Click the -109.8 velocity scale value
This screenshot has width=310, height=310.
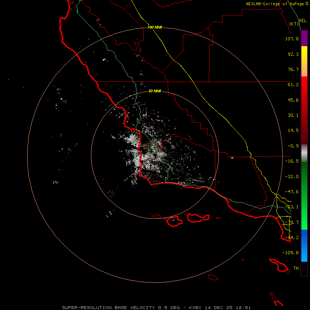coord(290,253)
